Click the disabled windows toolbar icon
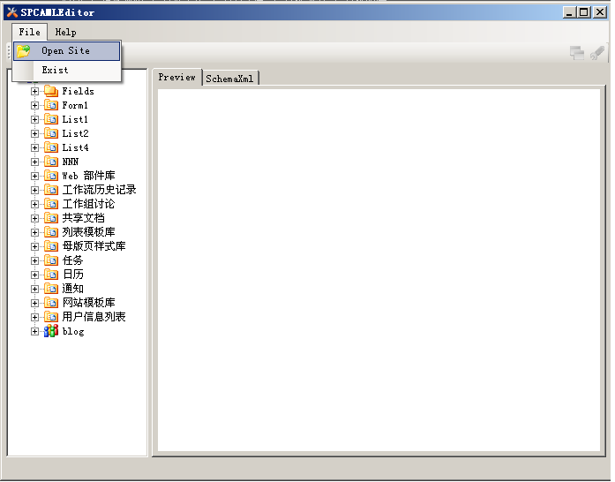 coord(577,53)
